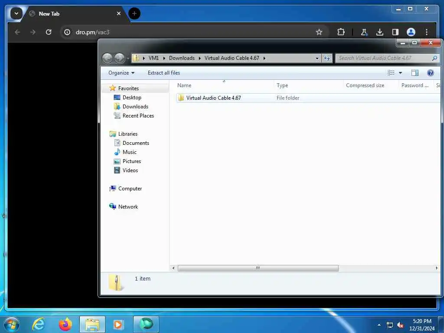Open Chrome extensions puzzle icon
Screen dimensions: 444x333
[341, 32]
